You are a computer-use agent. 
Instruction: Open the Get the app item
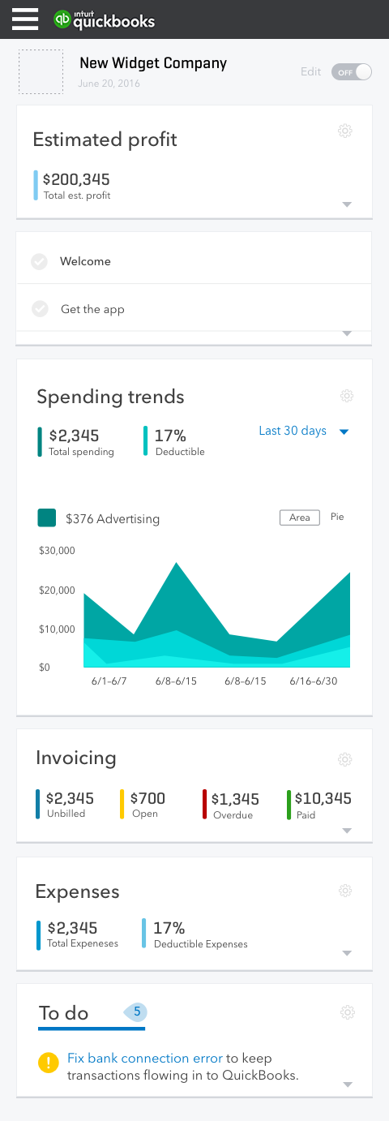click(x=194, y=308)
